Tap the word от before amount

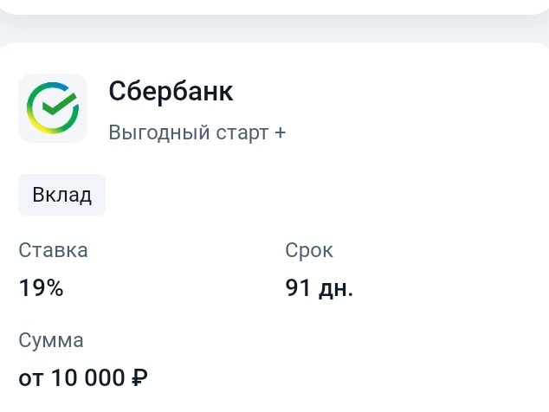coord(31,379)
